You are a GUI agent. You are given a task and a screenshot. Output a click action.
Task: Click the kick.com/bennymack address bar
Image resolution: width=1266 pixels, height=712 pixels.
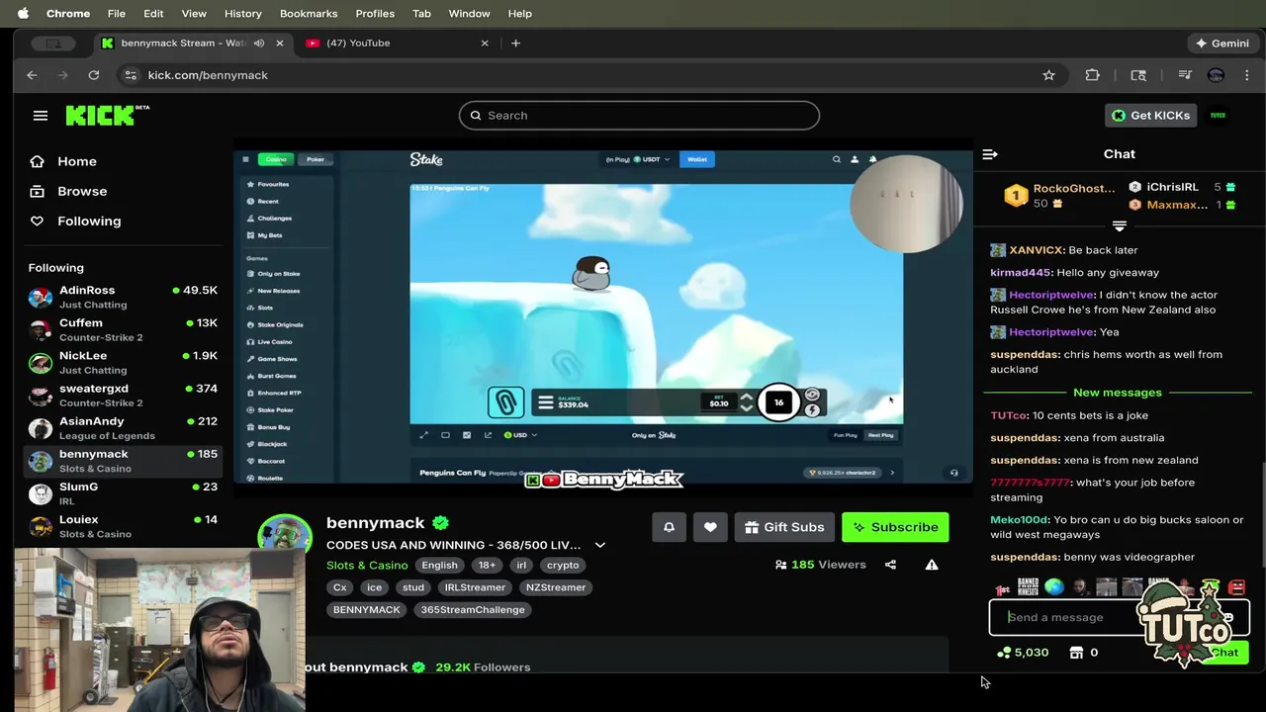[593, 75]
